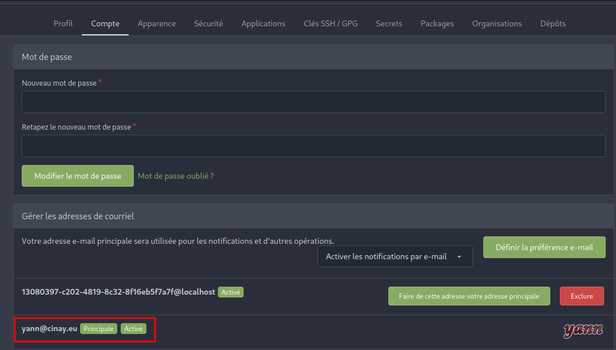Expand the e-mail notifications dropdown
This screenshot has height=350, width=616.
coord(395,256)
